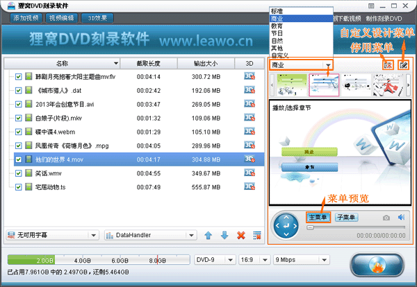Uncheck 凤凰传奇《荷塘月色》.mpg checkbox
The width and height of the screenshot is (417, 287).
point(18,146)
